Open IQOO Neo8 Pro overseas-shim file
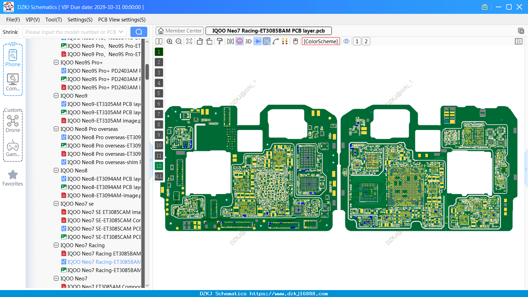This screenshot has width=528, height=297. coord(101,162)
